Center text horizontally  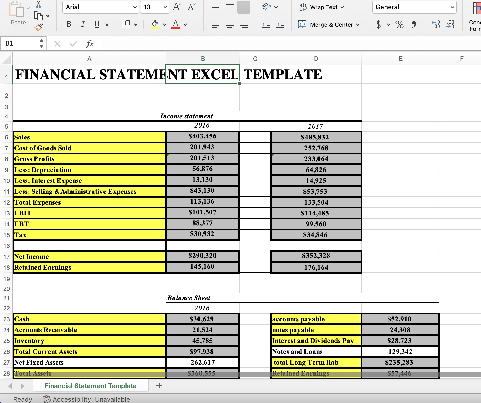coord(230,24)
